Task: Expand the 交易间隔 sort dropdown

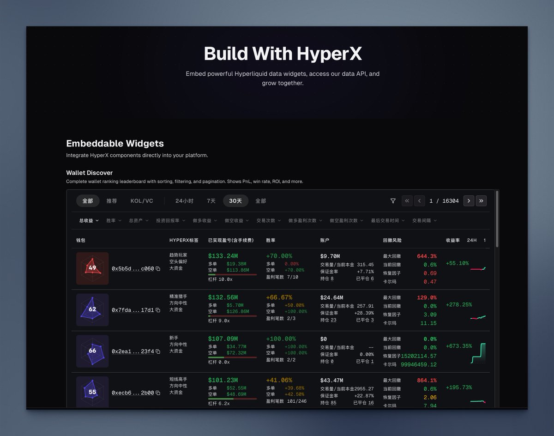Action: click(424, 221)
